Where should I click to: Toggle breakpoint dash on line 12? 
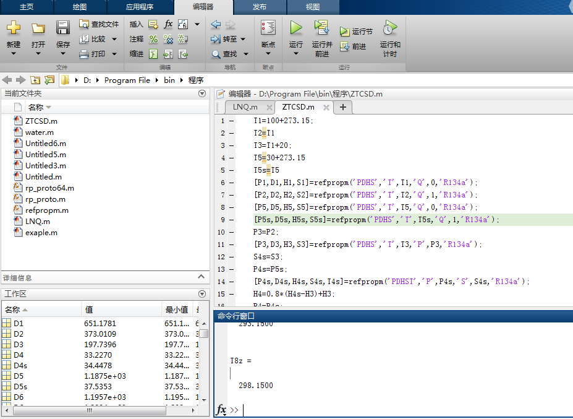tap(231, 257)
